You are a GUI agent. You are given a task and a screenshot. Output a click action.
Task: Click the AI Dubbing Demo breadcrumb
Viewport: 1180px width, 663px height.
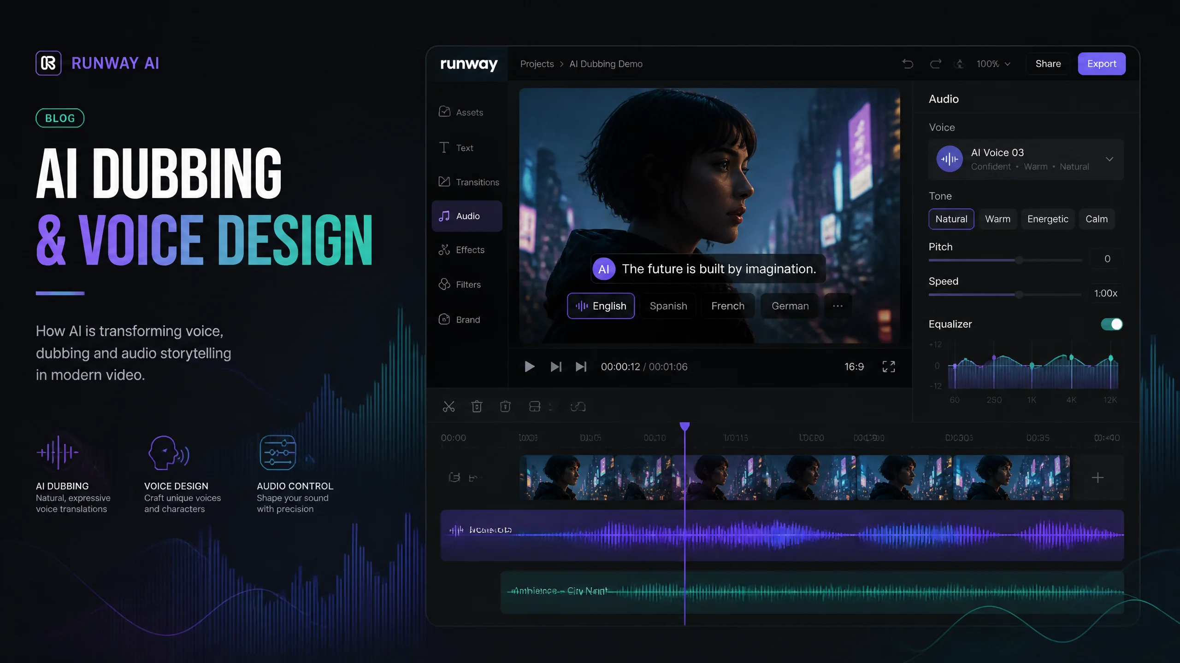click(606, 64)
